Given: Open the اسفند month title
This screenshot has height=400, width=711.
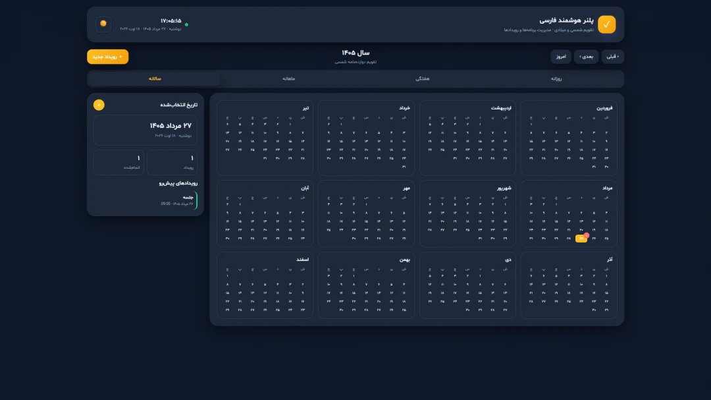Looking at the screenshot, I should tap(302, 260).
